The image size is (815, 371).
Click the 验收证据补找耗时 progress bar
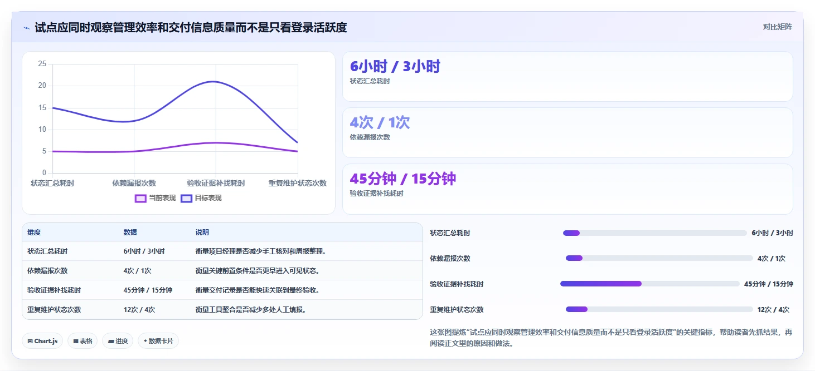click(650, 284)
